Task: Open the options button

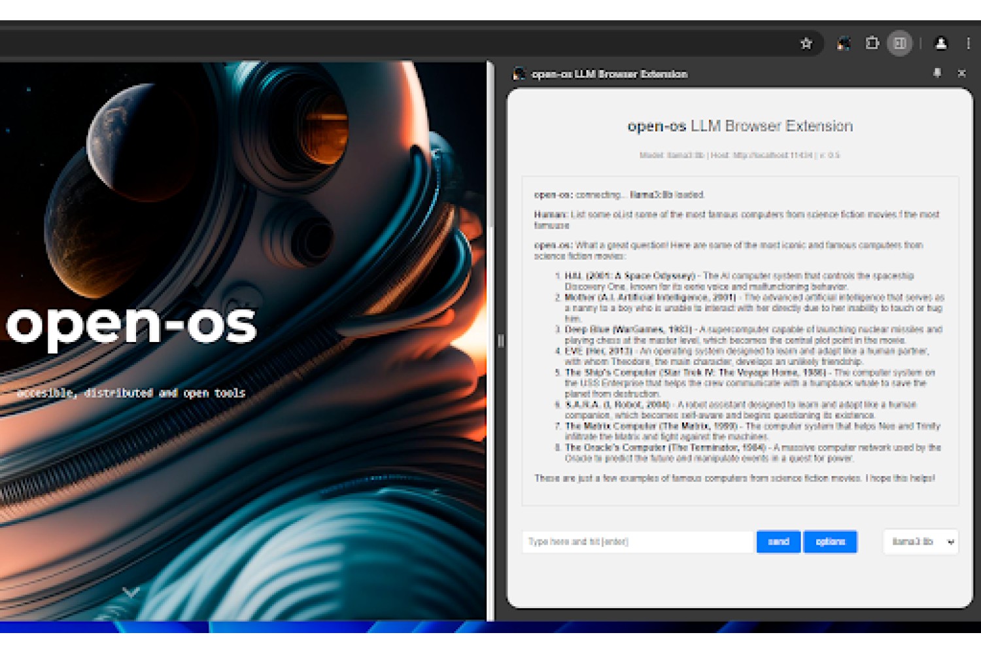Action: [x=830, y=542]
